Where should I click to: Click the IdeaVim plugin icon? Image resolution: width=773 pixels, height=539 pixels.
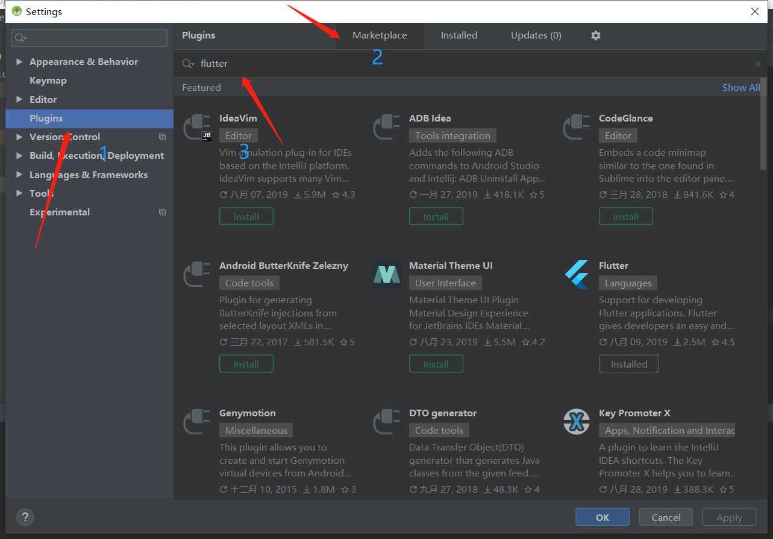tap(197, 128)
